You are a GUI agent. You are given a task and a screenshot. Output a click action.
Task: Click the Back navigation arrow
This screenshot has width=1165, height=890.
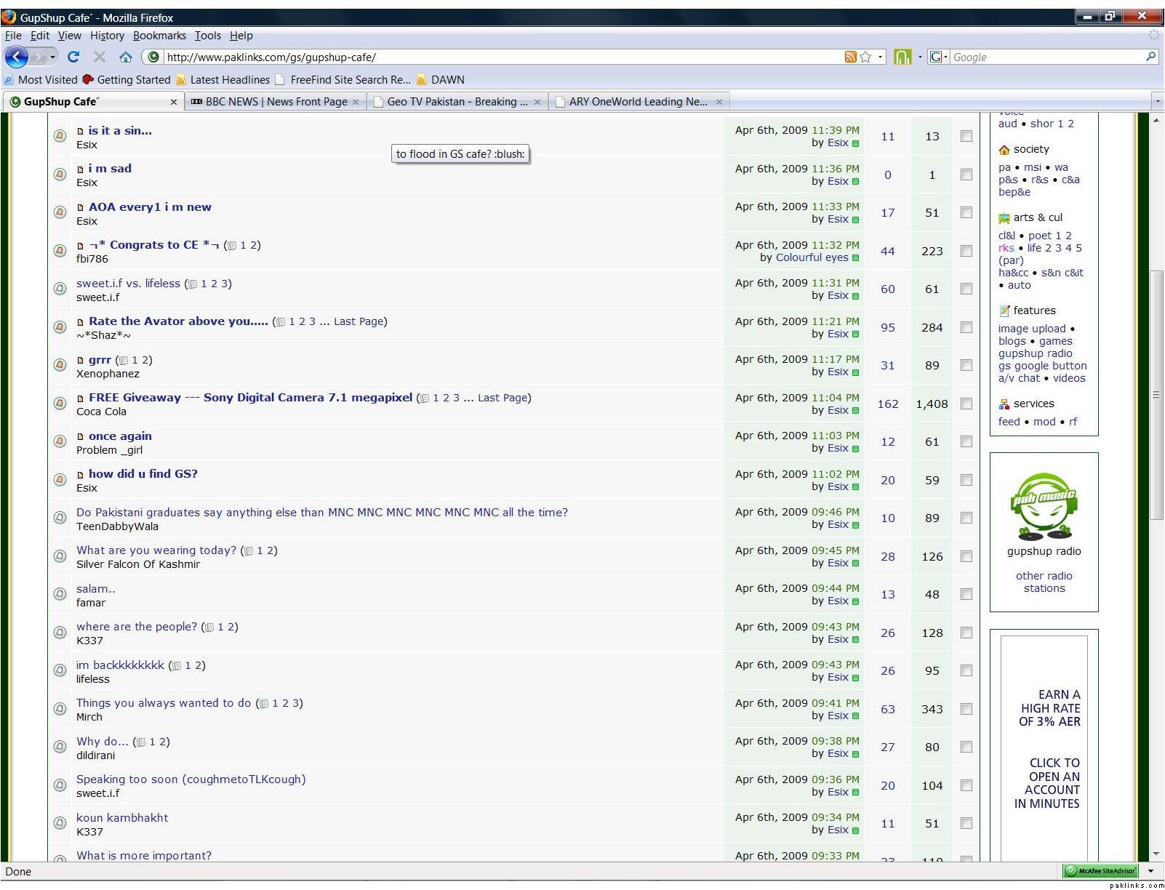tap(17, 57)
